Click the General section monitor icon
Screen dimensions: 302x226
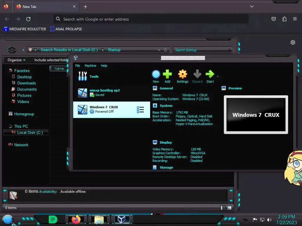click(x=155, y=88)
